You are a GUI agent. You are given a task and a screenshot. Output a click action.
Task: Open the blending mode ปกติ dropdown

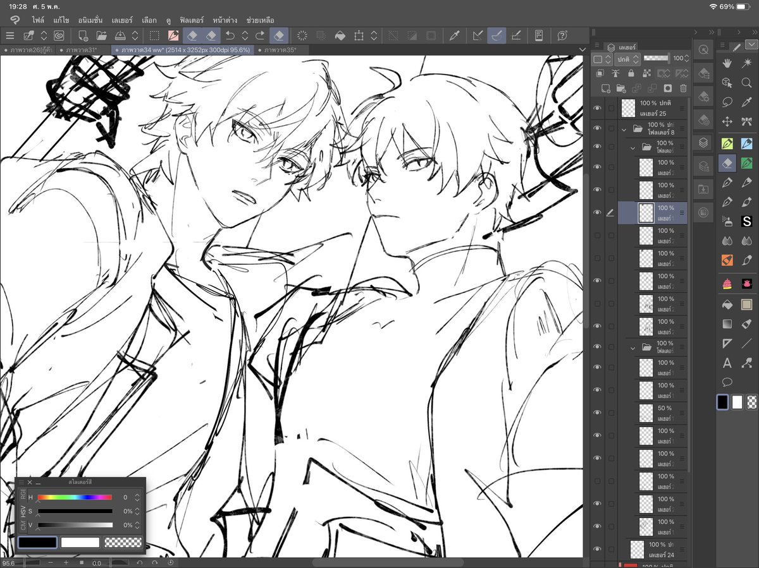[x=627, y=59]
